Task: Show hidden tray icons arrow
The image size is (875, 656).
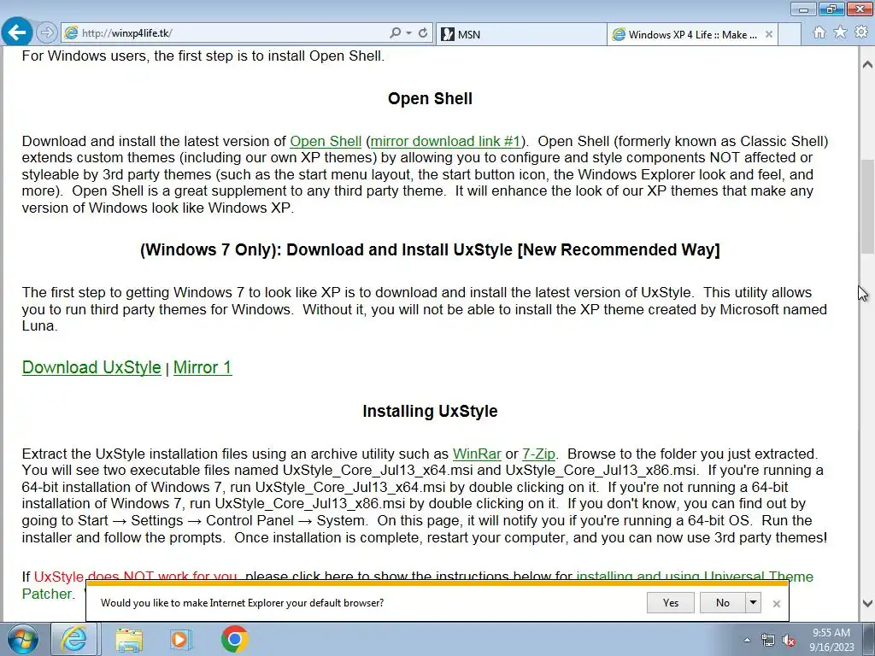Action: pyautogui.click(x=747, y=640)
